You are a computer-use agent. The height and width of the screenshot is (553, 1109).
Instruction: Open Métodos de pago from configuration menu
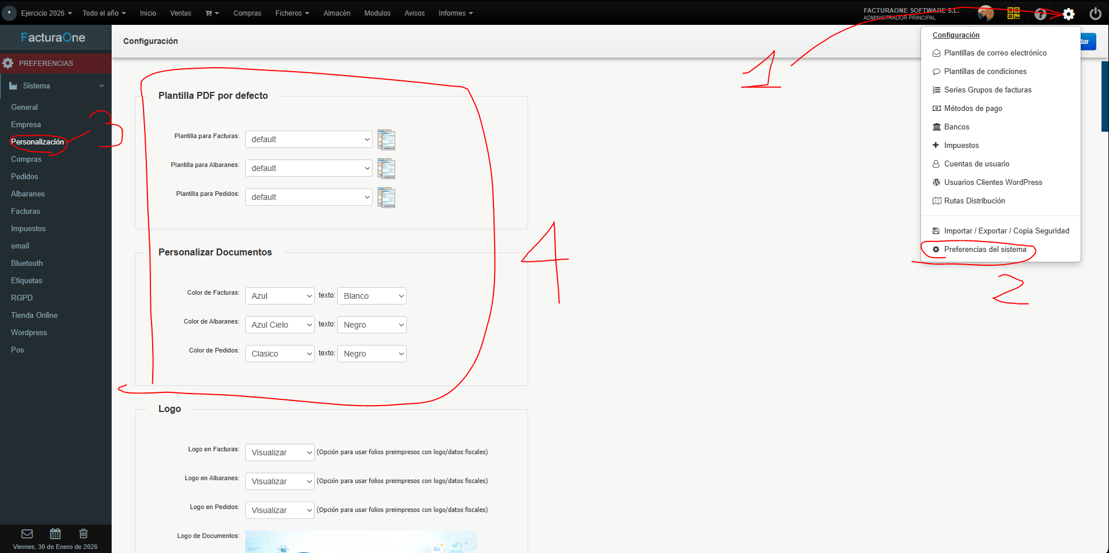pos(972,108)
